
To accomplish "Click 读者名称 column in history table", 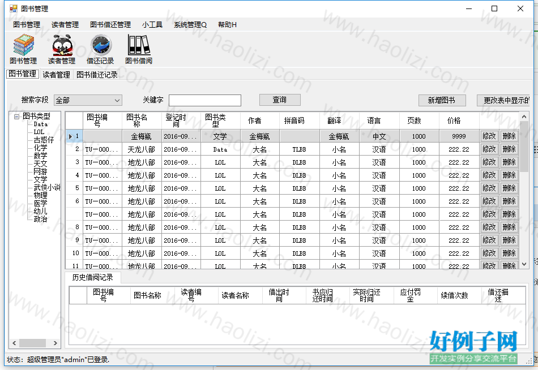I will [x=240, y=295].
